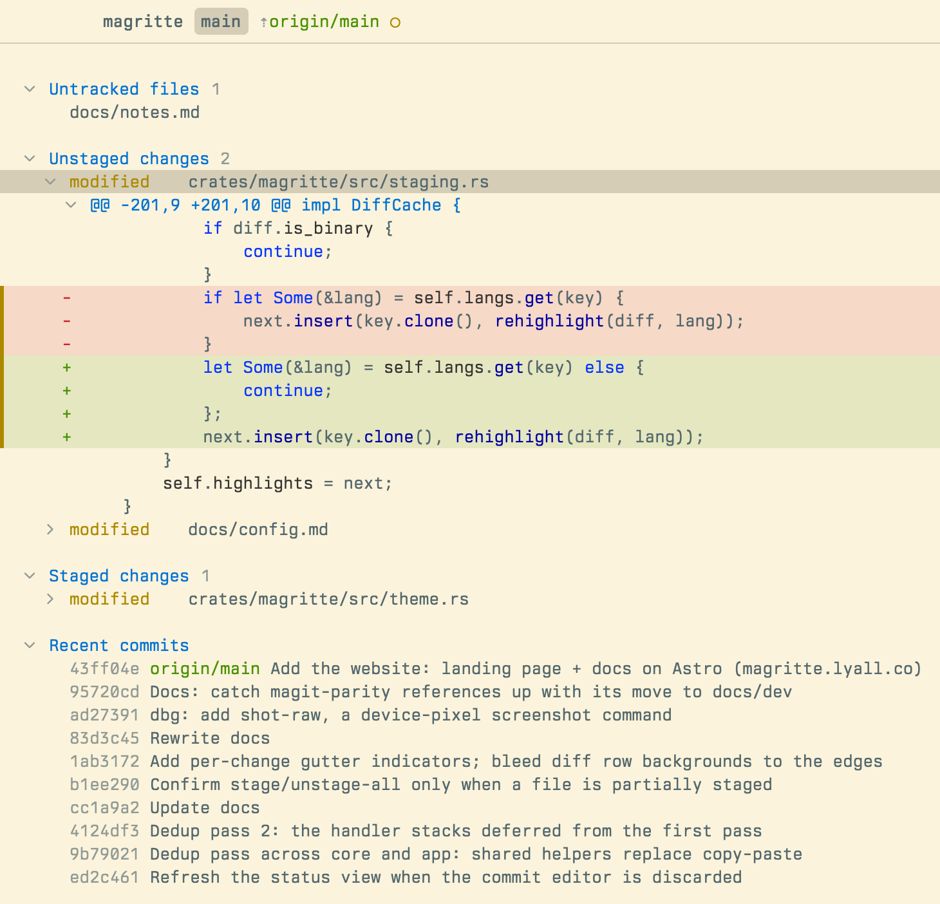Select docs/config.md file path
This screenshot has width=940, height=904.
[258, 529]
